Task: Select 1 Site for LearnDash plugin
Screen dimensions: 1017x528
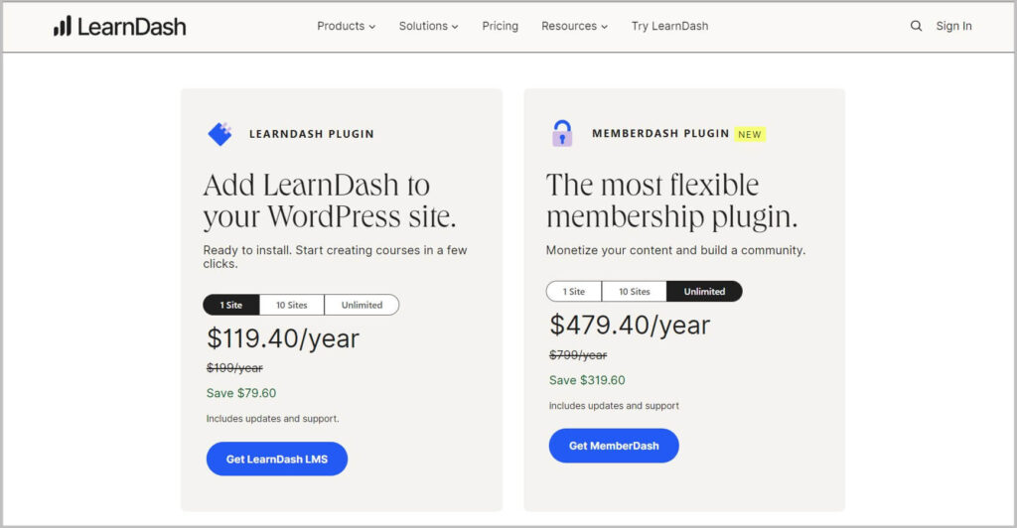Action: click(x=231, y=305)
